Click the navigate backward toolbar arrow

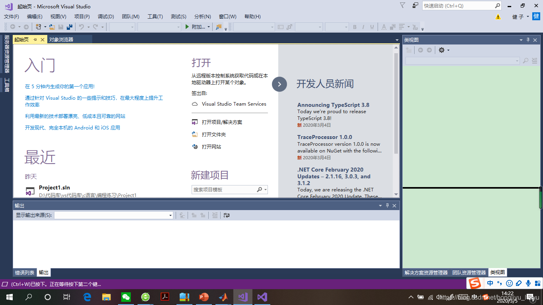coord(13,27)
